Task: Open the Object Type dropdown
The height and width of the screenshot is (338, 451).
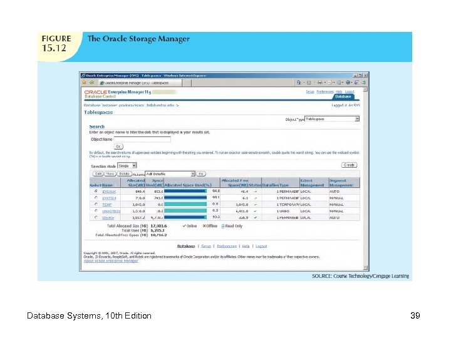Action: (332, 119)
